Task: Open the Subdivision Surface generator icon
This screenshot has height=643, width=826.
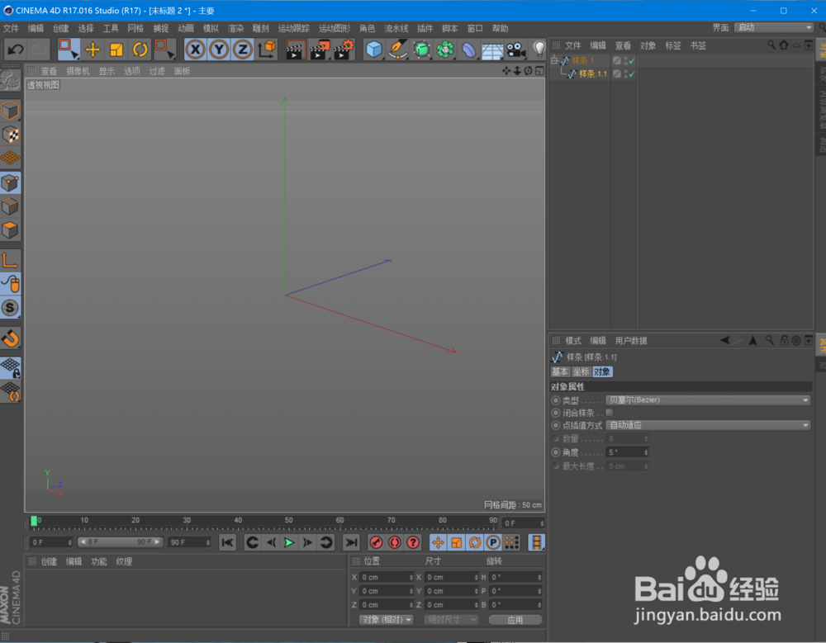Action: coord(421,50)
